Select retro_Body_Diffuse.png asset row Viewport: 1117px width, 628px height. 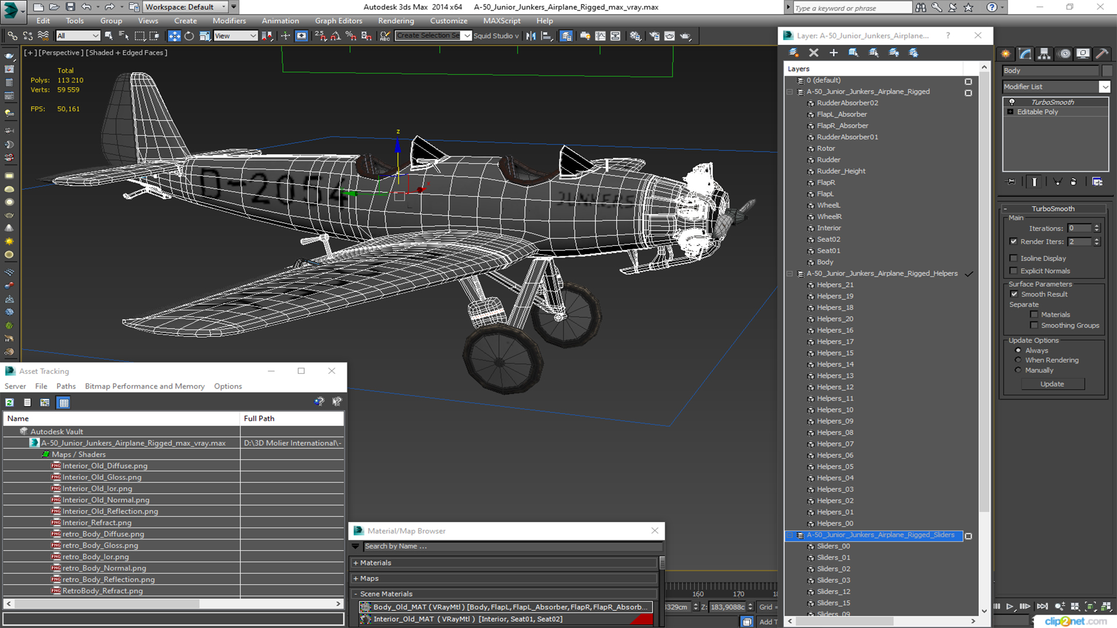click(104, 534)
